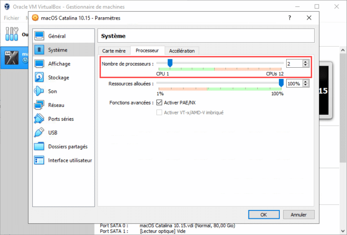Open the Fichier menu in VirtualBox manager
347x235 pixels.
tap(11, 18)
